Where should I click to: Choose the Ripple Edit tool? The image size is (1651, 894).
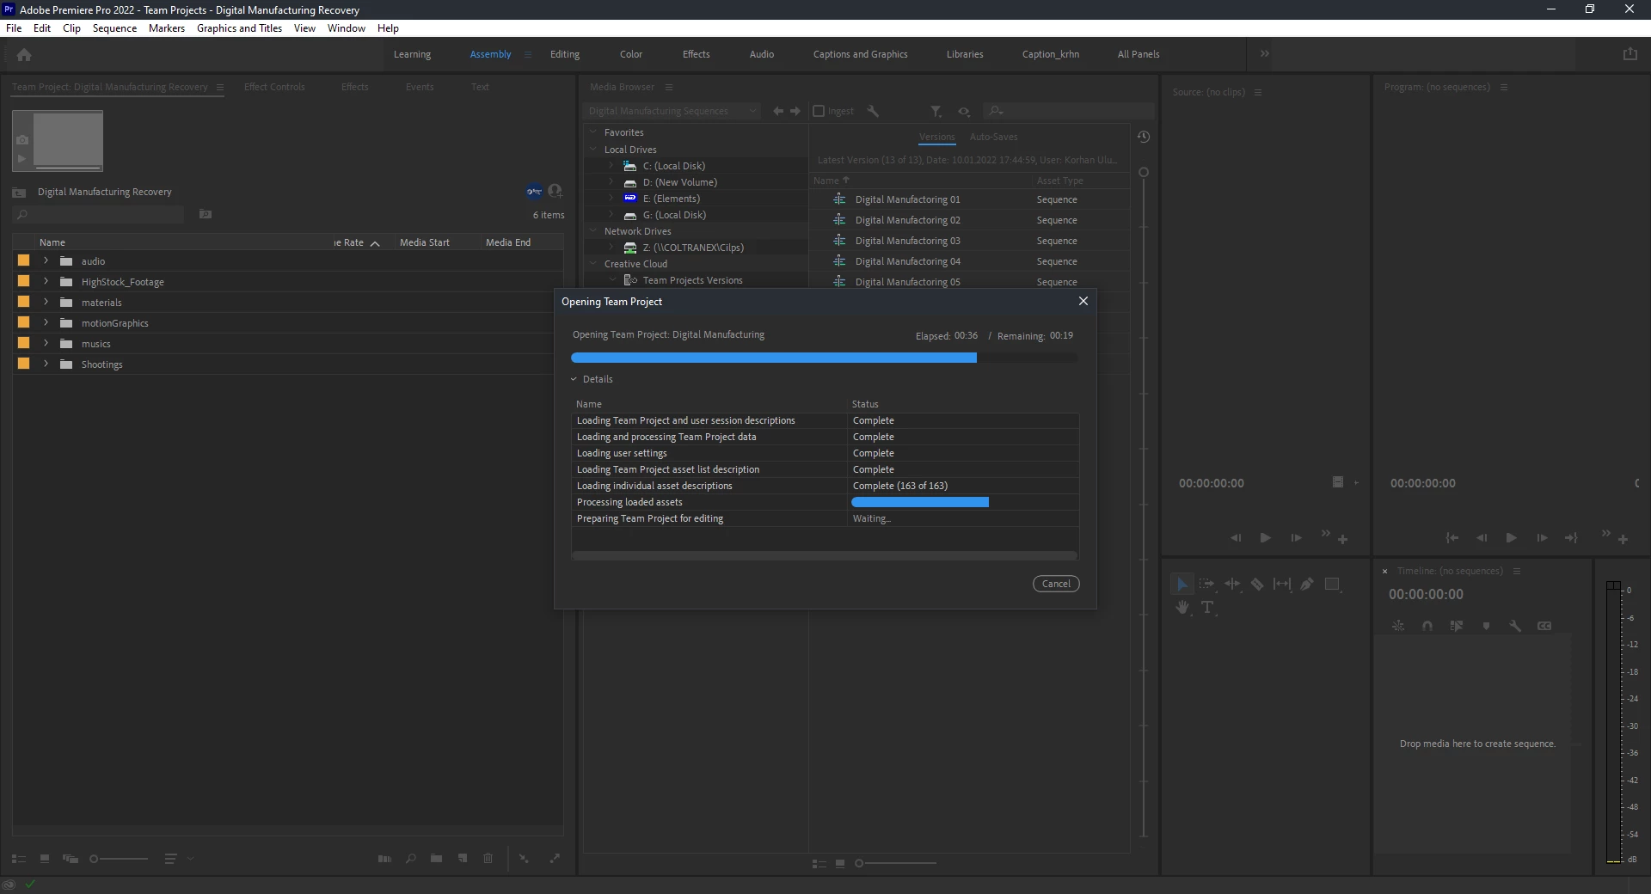point(1232,585)
